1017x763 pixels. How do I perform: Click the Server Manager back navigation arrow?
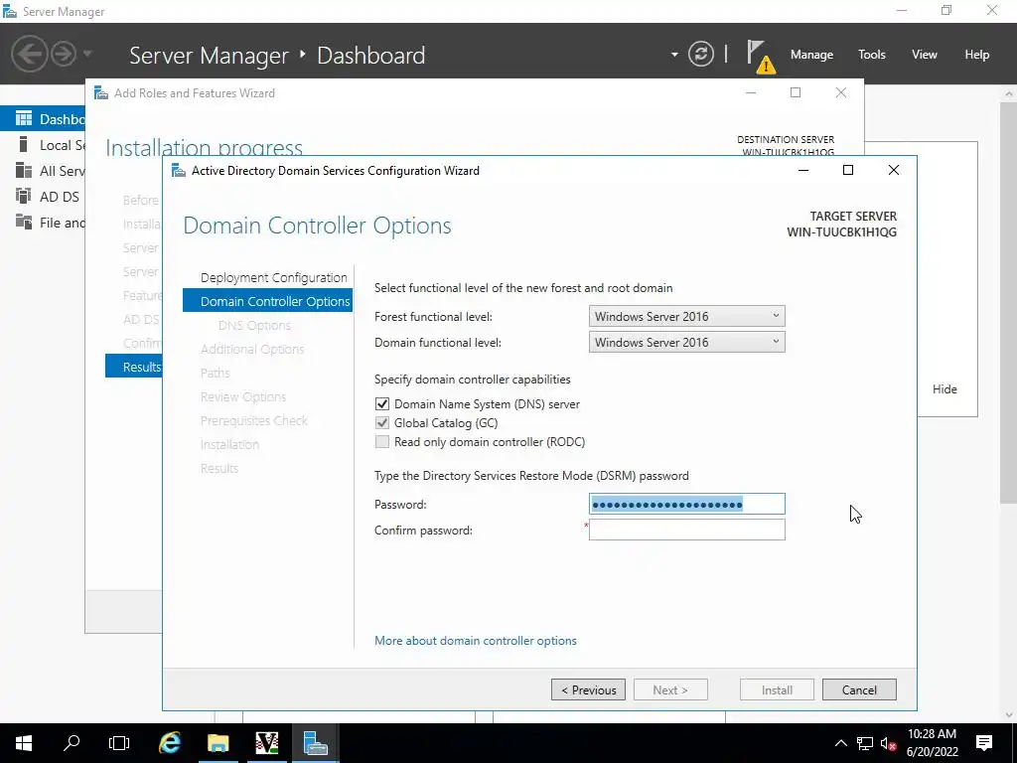29,54
